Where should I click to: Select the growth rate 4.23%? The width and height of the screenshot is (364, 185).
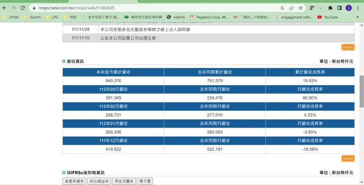(x=310, y=115)
